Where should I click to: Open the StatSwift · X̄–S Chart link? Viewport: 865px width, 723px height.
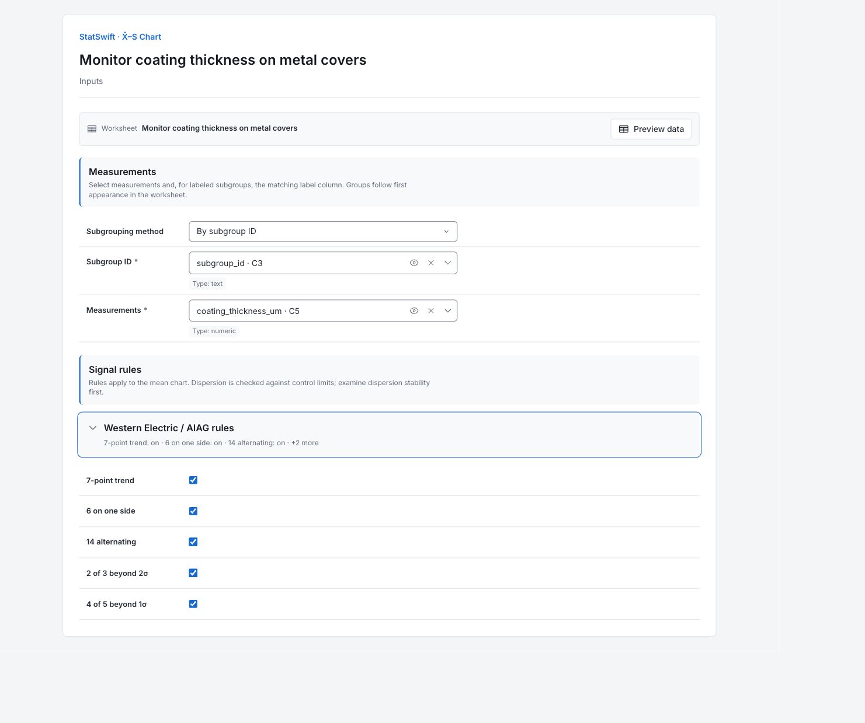pos(120,37)
